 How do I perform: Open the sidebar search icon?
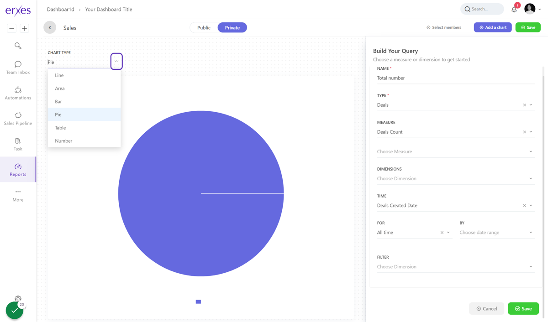(x=18, y=46)
